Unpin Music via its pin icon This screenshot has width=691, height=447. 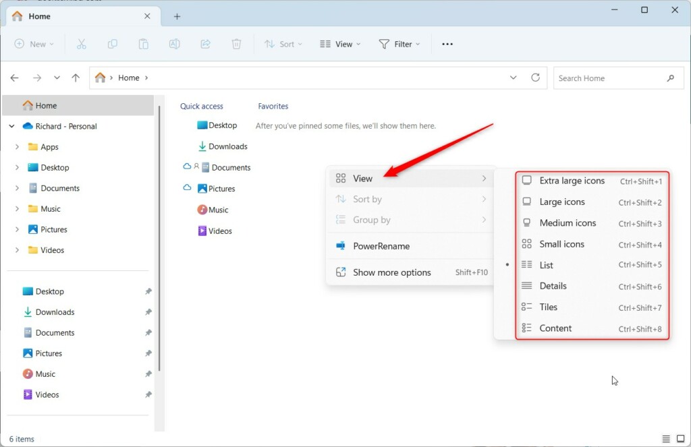[148, 374]
